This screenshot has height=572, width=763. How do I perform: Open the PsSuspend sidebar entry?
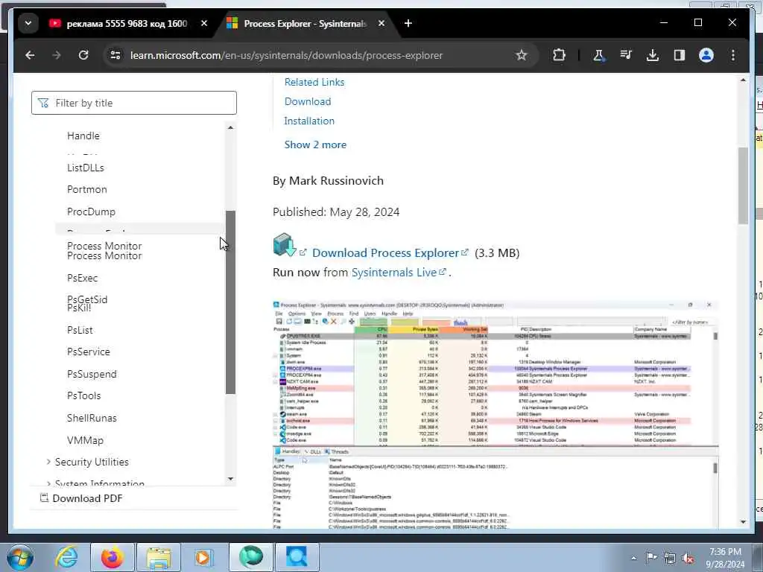(92, 374)
